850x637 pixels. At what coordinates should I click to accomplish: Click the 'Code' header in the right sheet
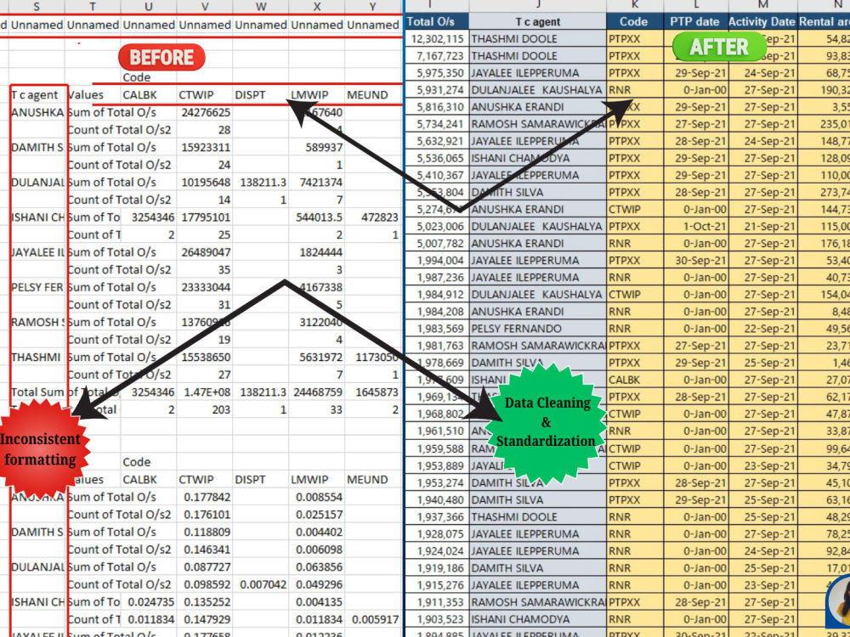(635, 22)
